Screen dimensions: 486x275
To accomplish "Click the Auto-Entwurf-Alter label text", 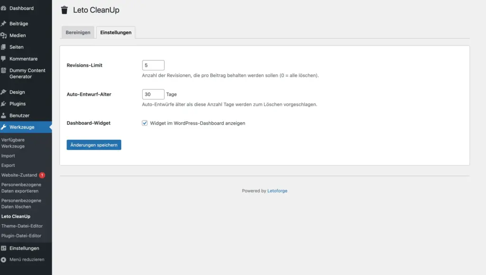I will pos(89,94).
